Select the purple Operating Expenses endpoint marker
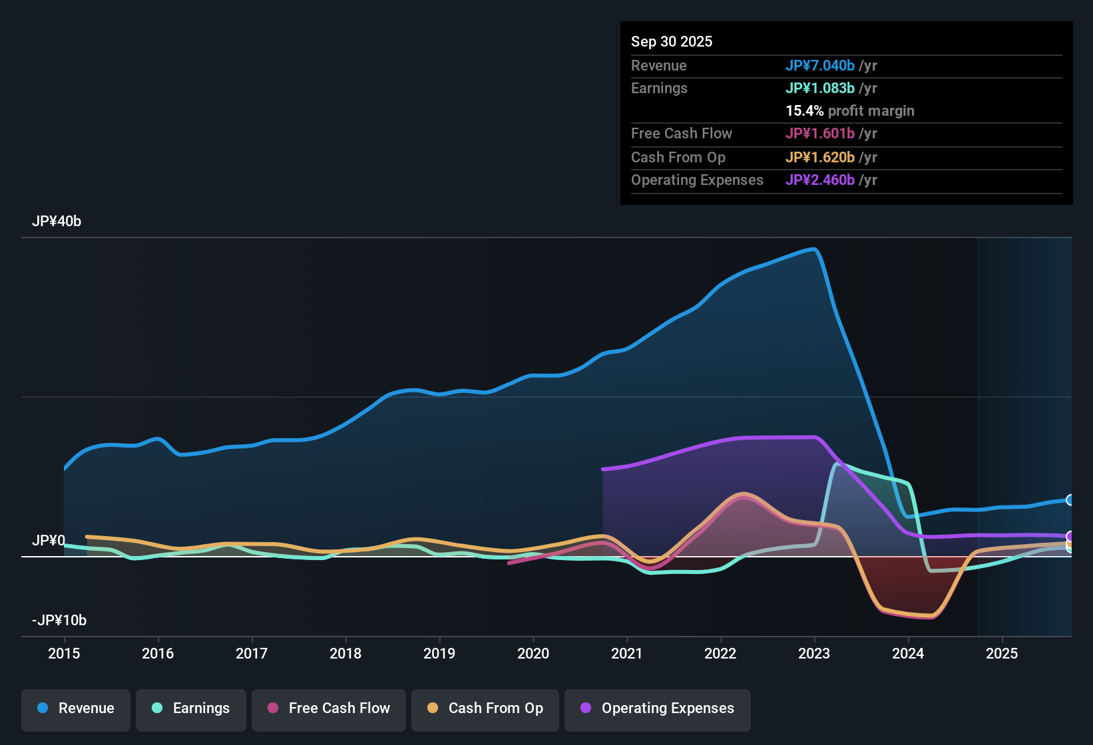 [1070, 536]
